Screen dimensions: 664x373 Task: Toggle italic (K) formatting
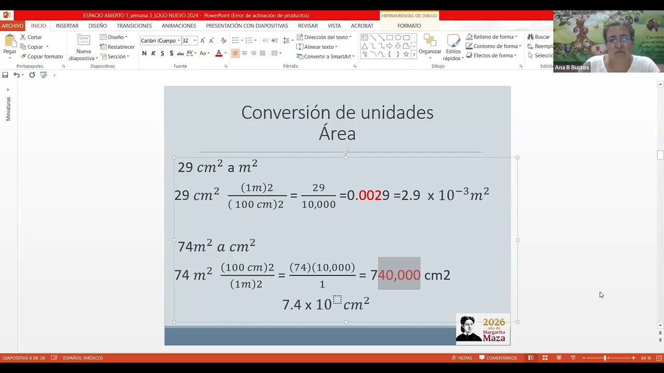coord(153,53)
